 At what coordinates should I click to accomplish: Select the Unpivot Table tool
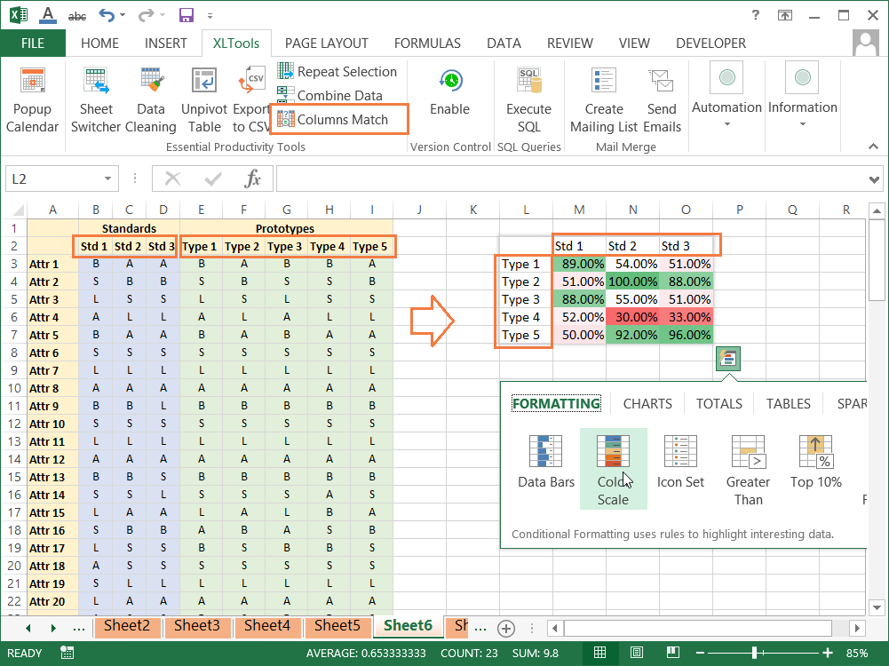[204, 98]
